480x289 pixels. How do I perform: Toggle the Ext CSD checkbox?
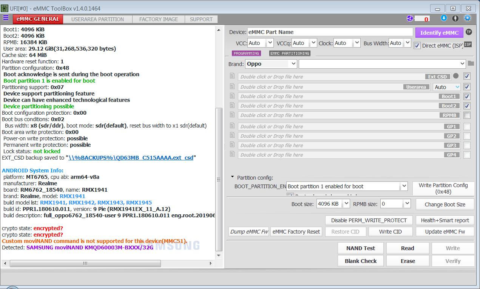(x=467, y=76)
